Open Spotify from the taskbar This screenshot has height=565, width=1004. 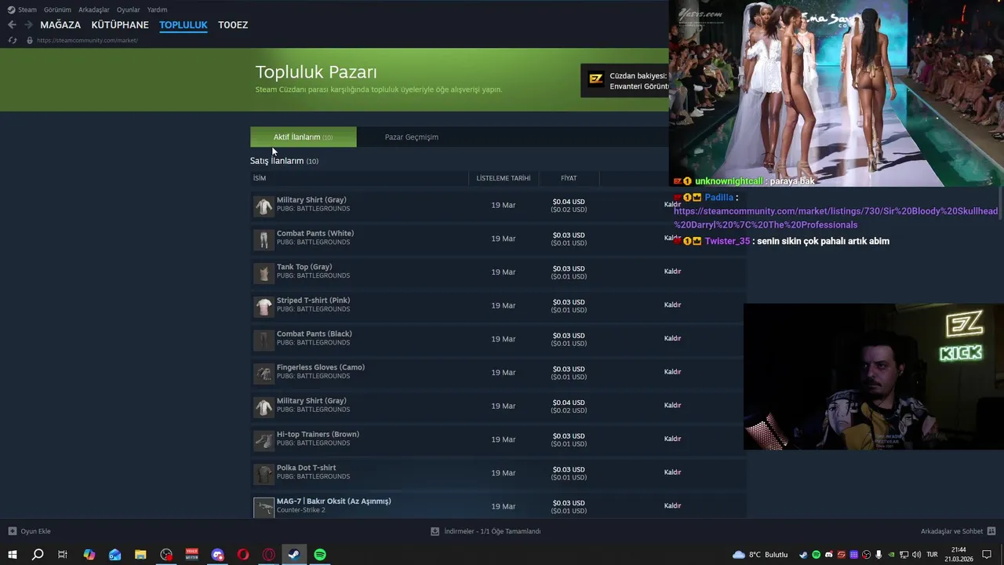(x=320, y=555)
